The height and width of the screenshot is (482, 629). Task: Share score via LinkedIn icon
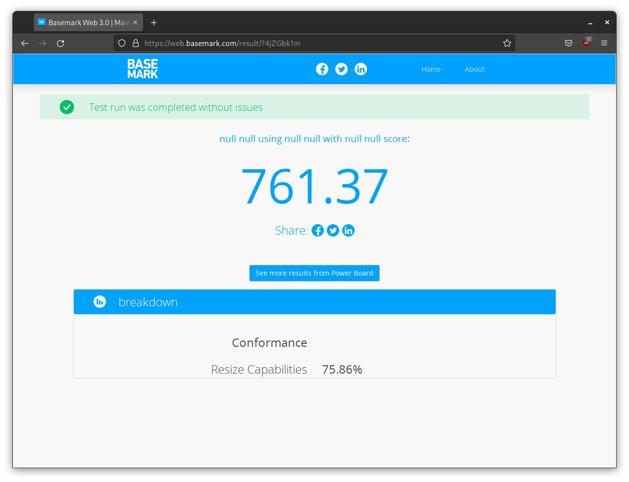coord(348,231)
